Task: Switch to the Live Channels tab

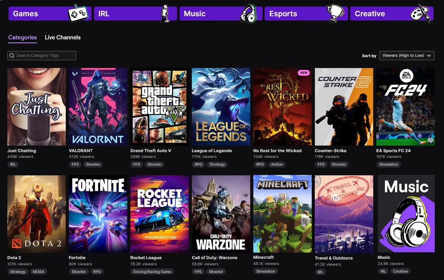Action: [x=62, y=37]
